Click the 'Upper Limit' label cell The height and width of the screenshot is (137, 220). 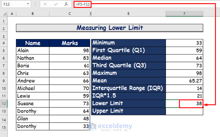129,111
